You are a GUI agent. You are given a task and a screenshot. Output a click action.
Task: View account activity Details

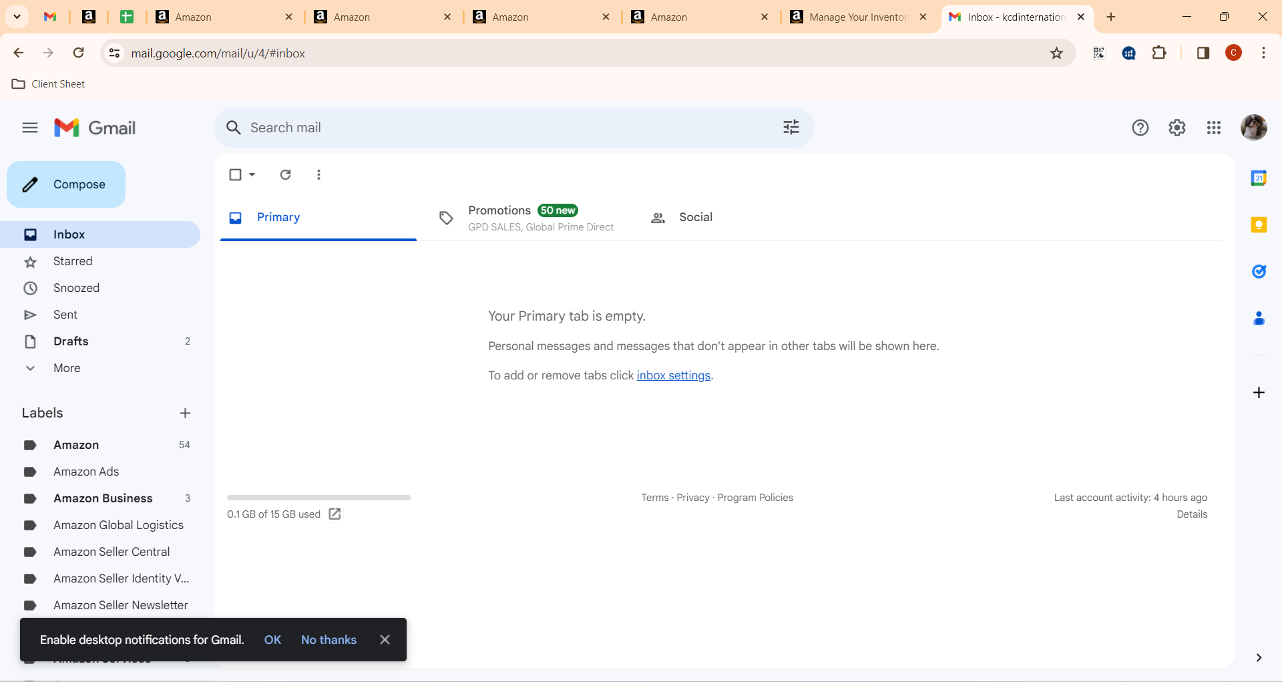point(1192,514)
